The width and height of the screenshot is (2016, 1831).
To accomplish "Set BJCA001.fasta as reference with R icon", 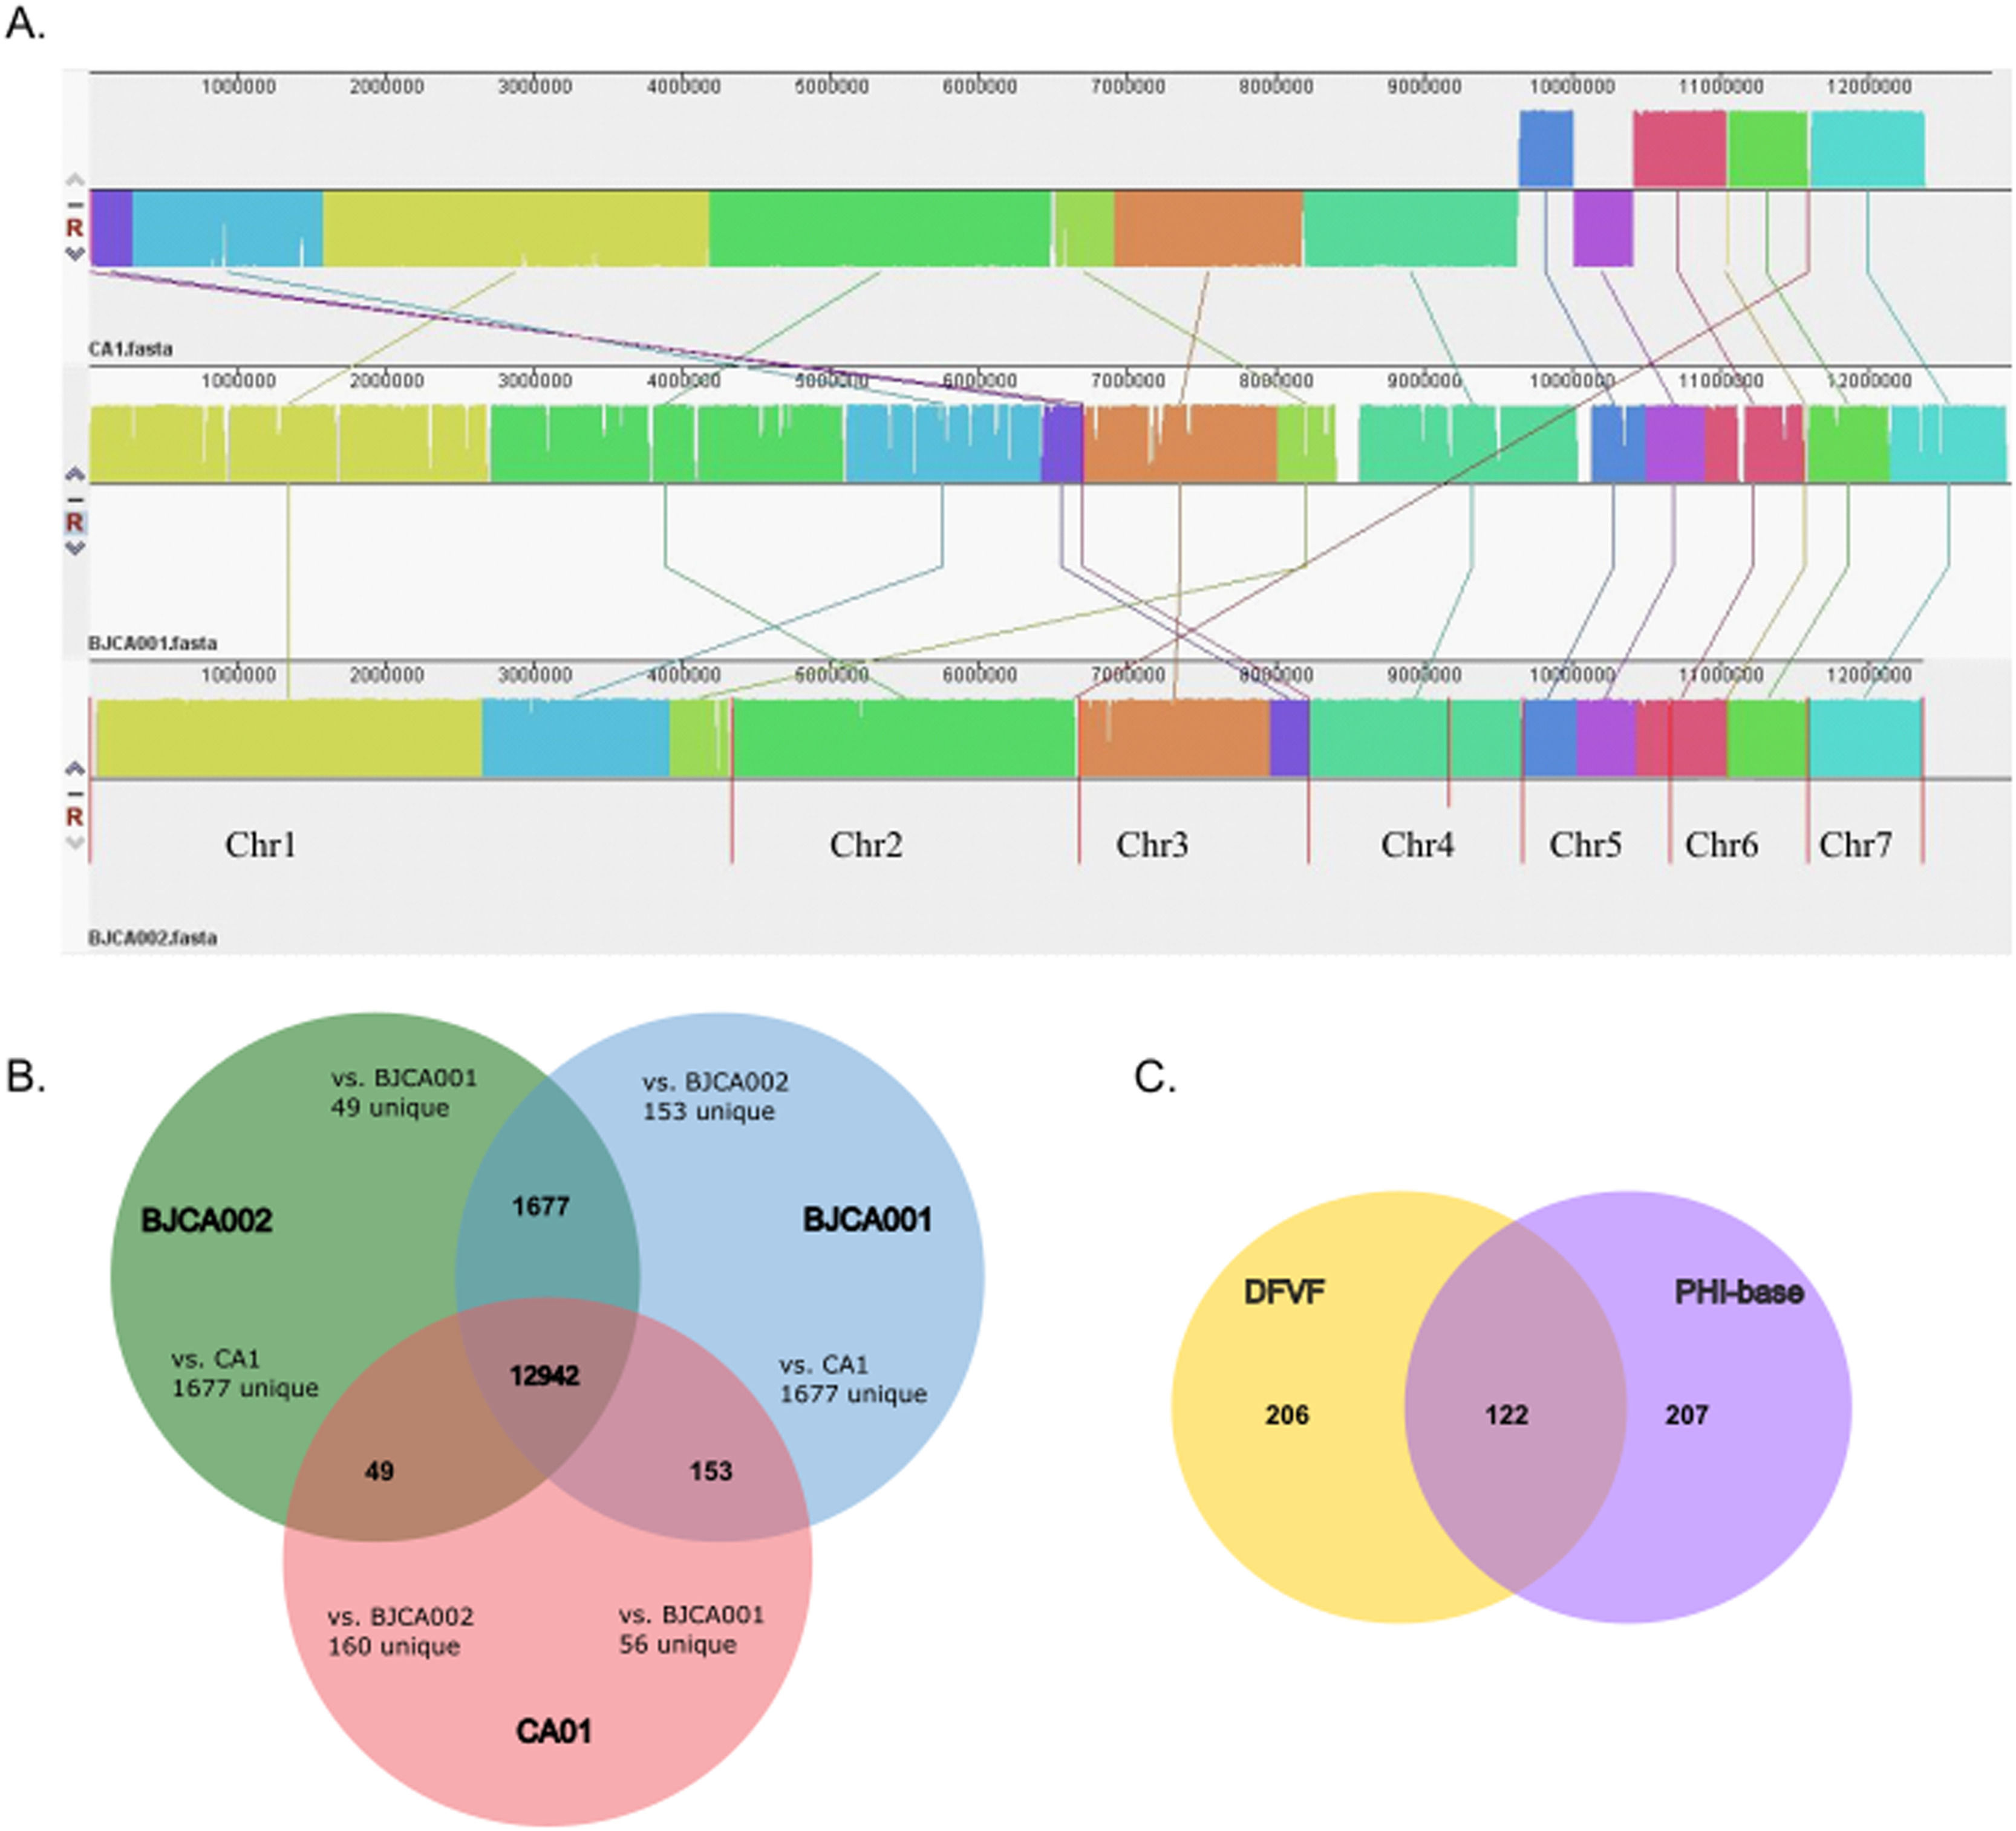I will click(x=75, y=522).
